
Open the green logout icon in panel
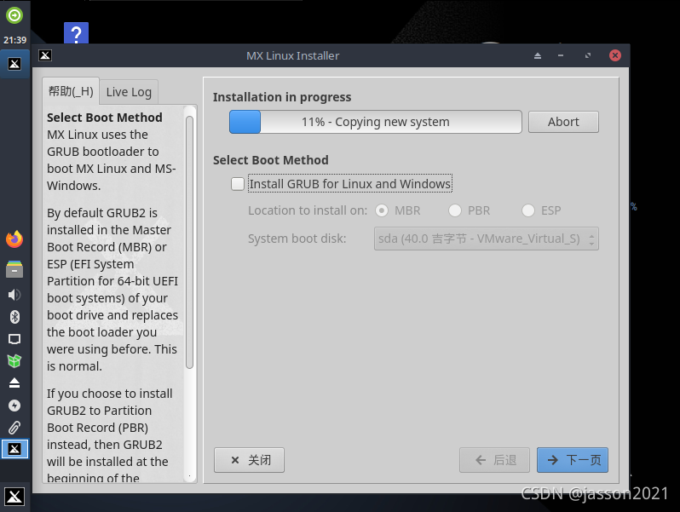click(14, 15)
